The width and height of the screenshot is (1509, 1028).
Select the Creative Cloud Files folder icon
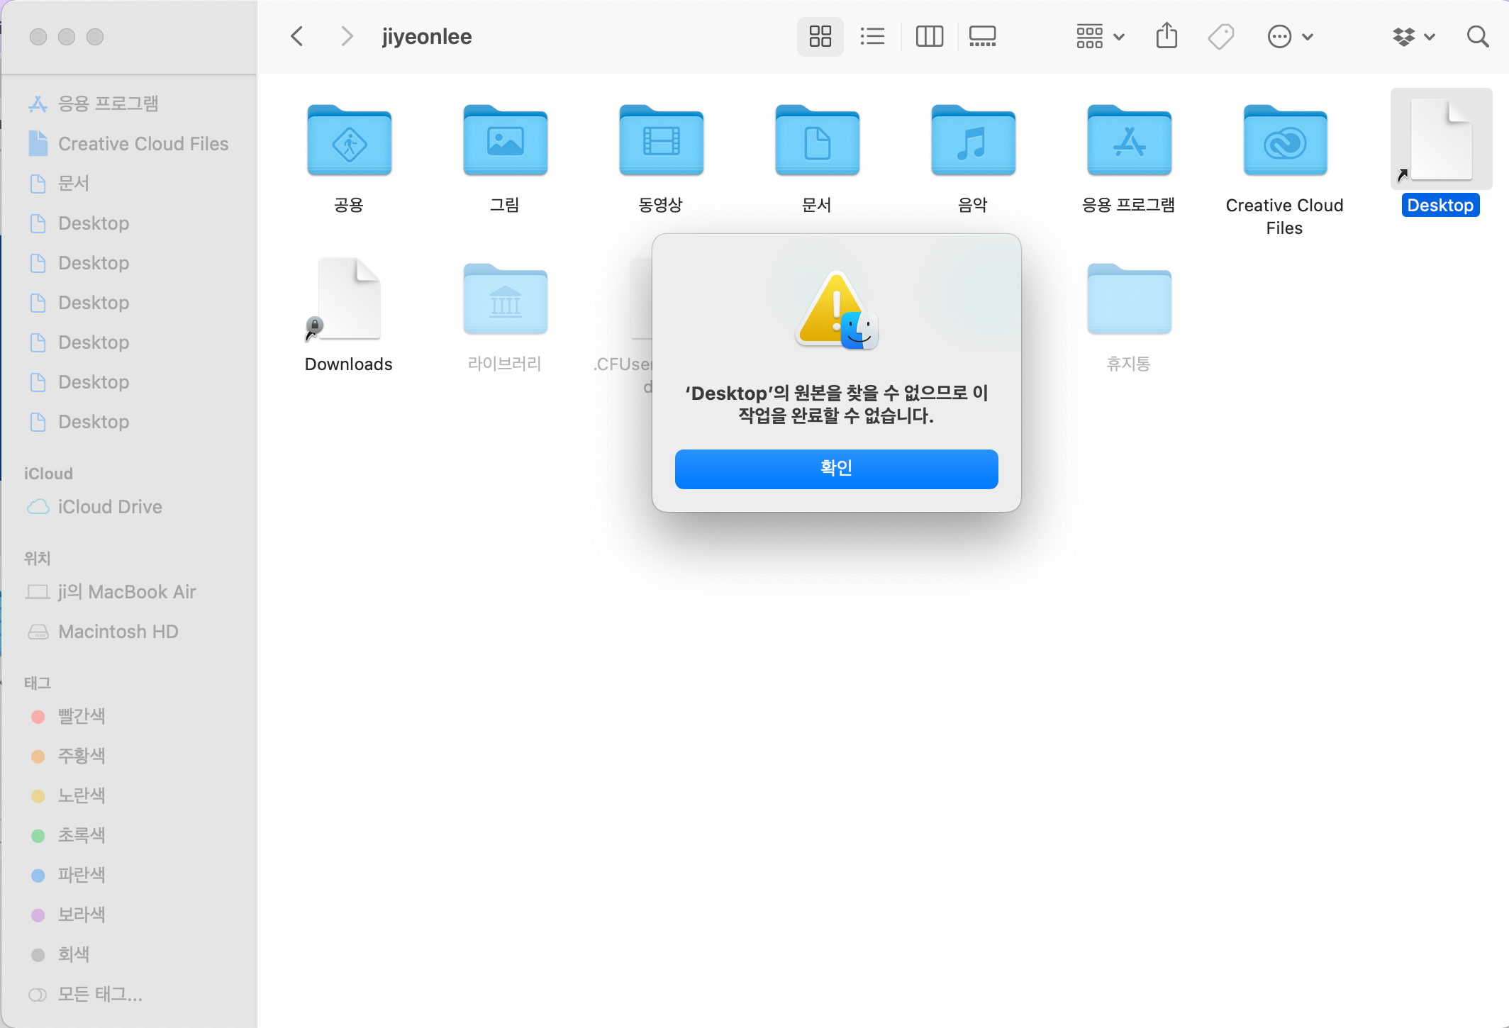click(1284, 142)
